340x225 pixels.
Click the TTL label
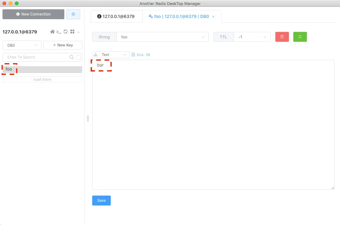tap(223, 37)
